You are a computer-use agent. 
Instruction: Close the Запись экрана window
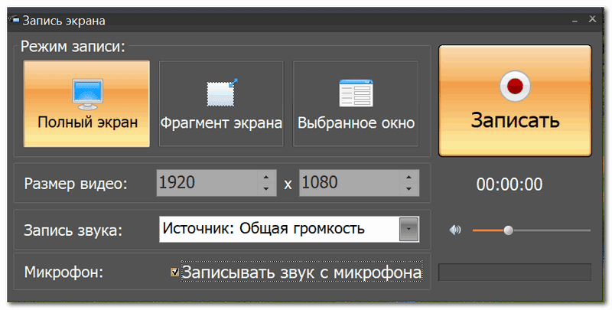(x=592, y=18)
